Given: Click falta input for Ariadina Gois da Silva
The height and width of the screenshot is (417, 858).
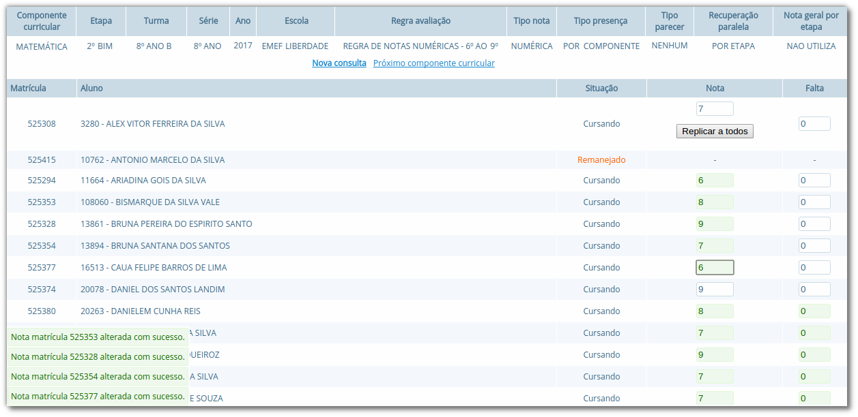Looking at the screenshot, I should click(814, 181).
